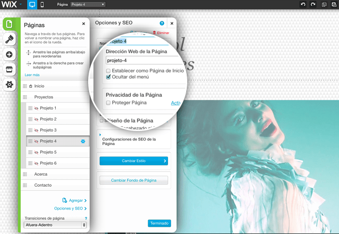This screenshot has height=234, width=339.
Task: Select the Projeto 5 subpage
Action: pos(58,152)
